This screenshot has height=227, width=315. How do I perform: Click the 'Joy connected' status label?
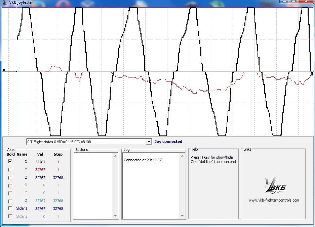[168, 141]
